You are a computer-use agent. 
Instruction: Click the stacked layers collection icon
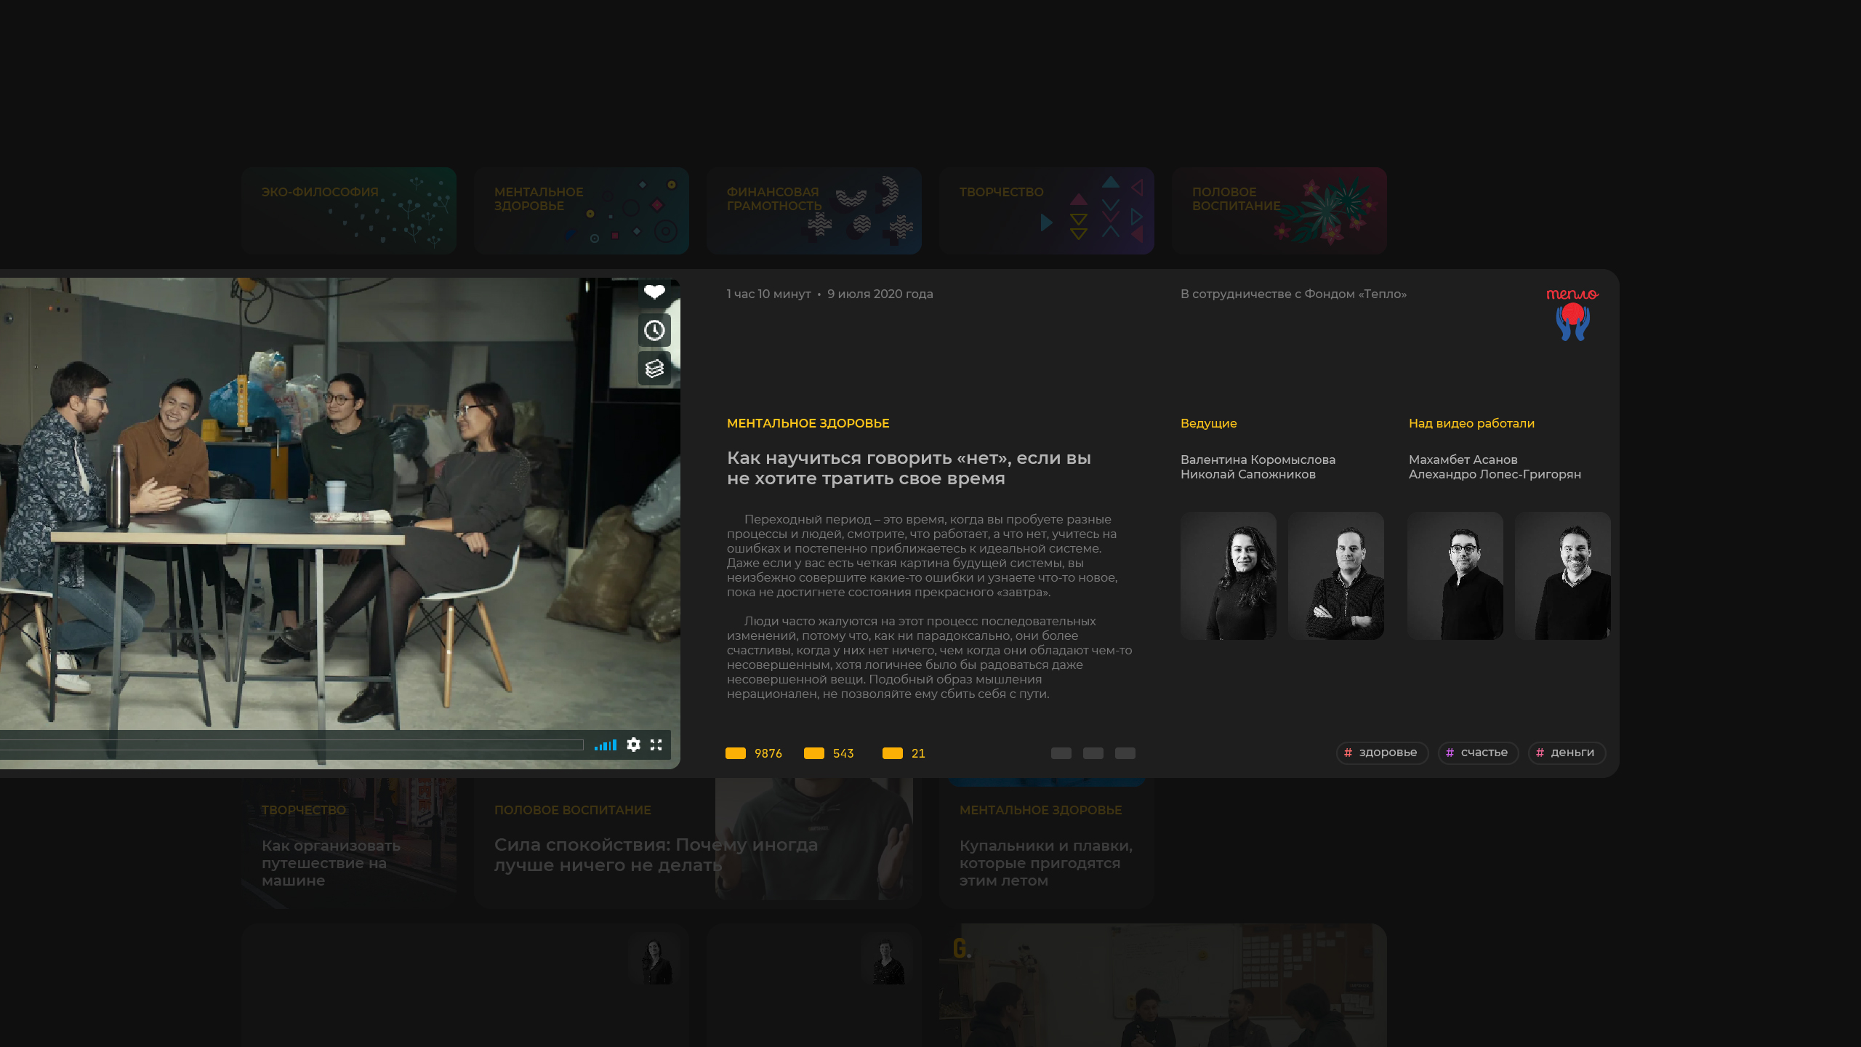click(x=654, y=368)
